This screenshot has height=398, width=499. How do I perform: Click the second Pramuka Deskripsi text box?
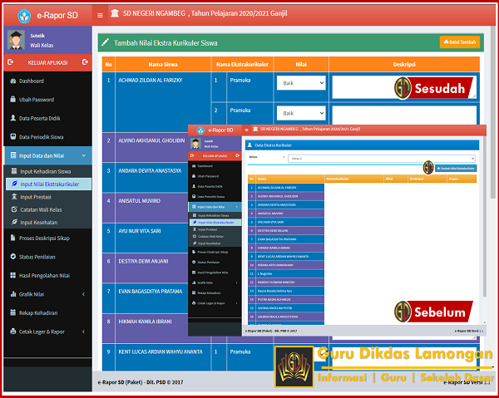[404, 115]
